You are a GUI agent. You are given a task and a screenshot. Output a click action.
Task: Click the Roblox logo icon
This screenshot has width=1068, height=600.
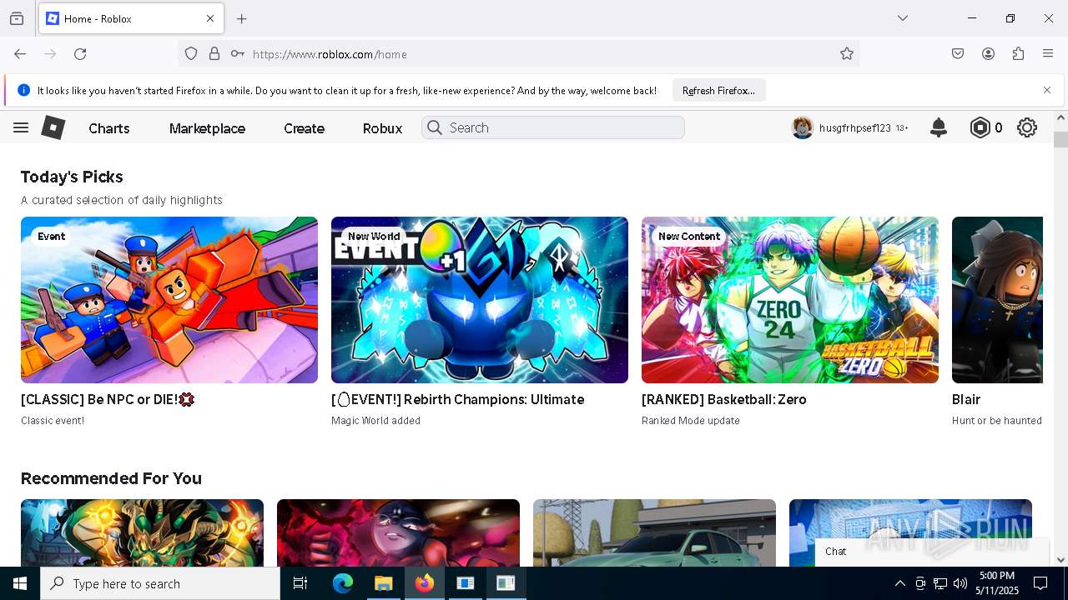click(x=53, y=127)
